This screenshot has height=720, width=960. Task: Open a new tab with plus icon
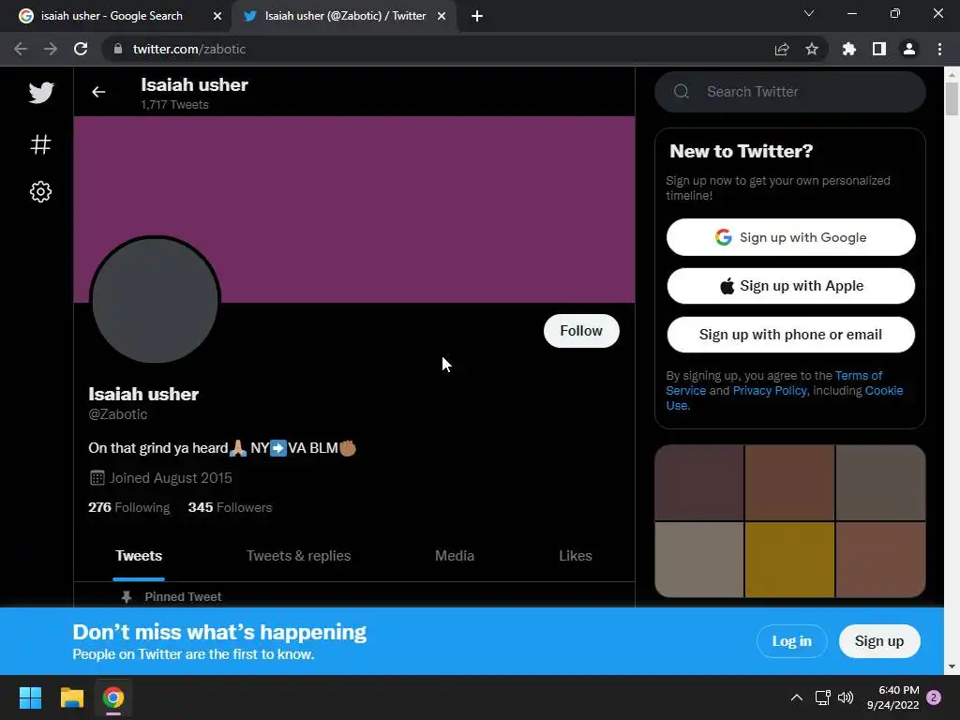tap(477, 17)
